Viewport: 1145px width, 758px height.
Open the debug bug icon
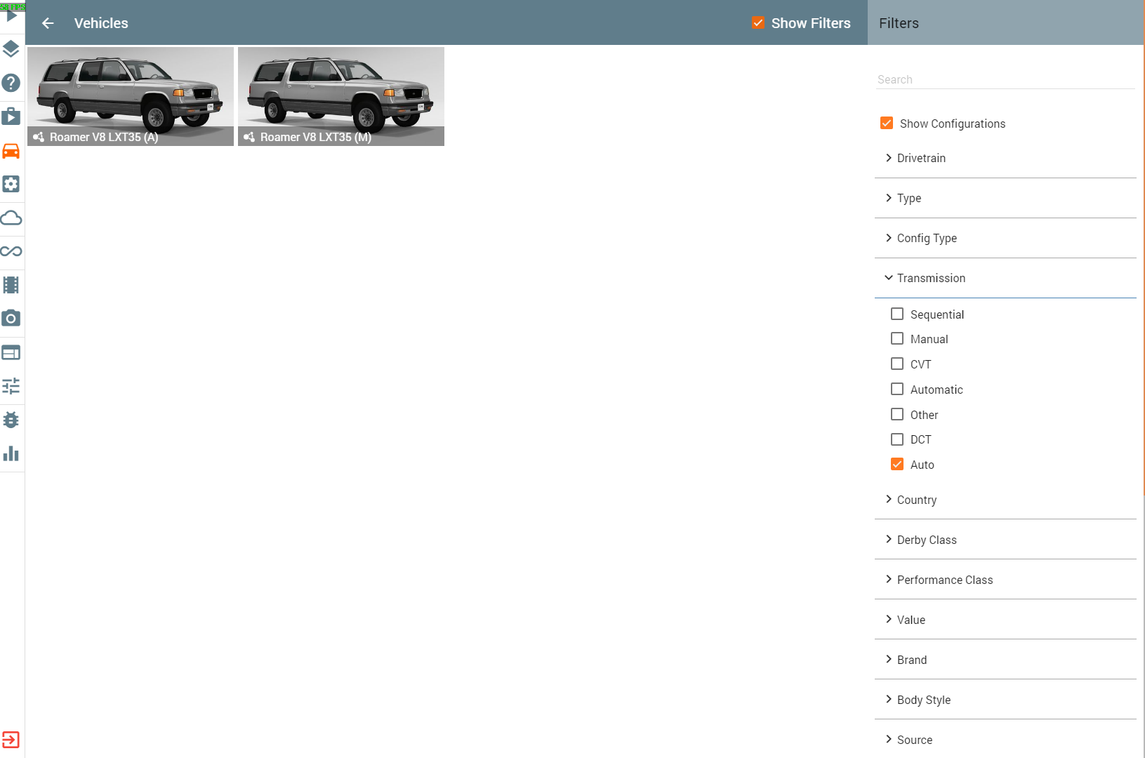pos(11,420)
